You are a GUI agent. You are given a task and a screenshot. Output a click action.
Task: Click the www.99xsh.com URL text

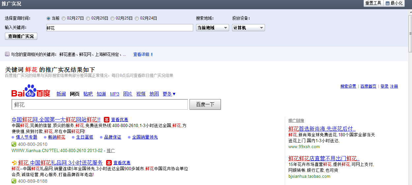304,147
